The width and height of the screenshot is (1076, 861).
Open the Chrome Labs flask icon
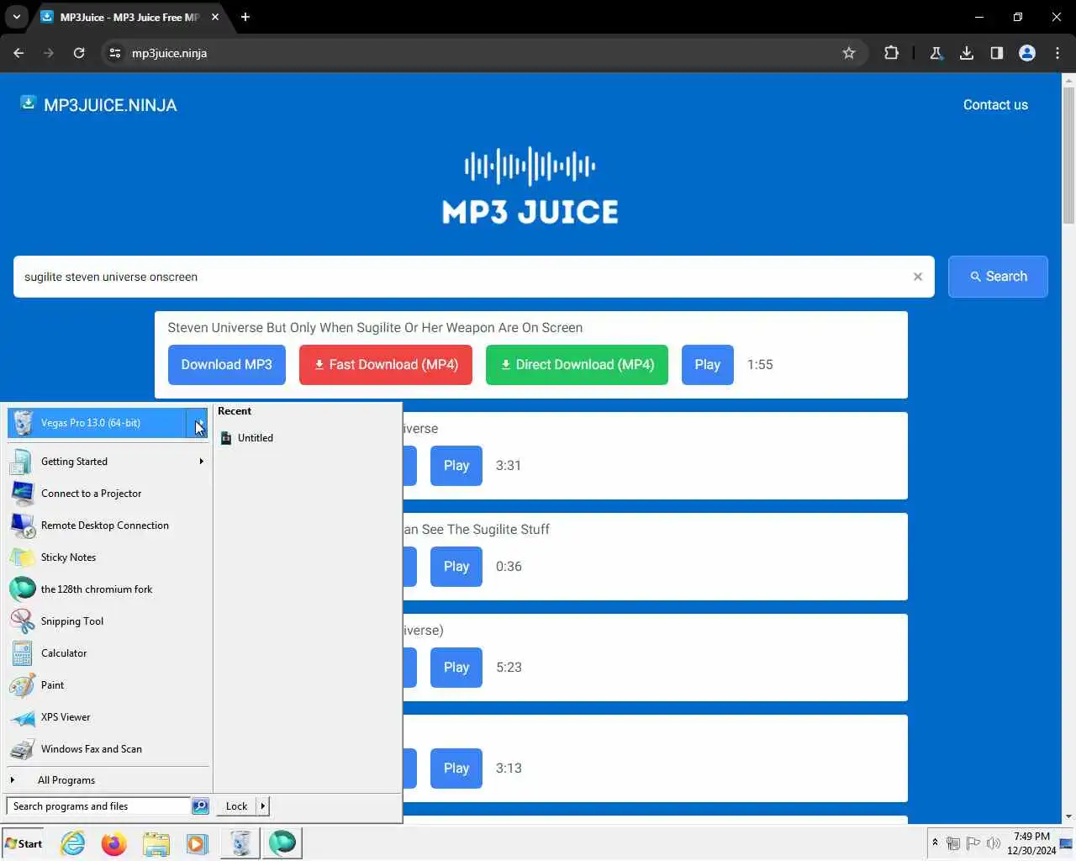coord(936,53)
